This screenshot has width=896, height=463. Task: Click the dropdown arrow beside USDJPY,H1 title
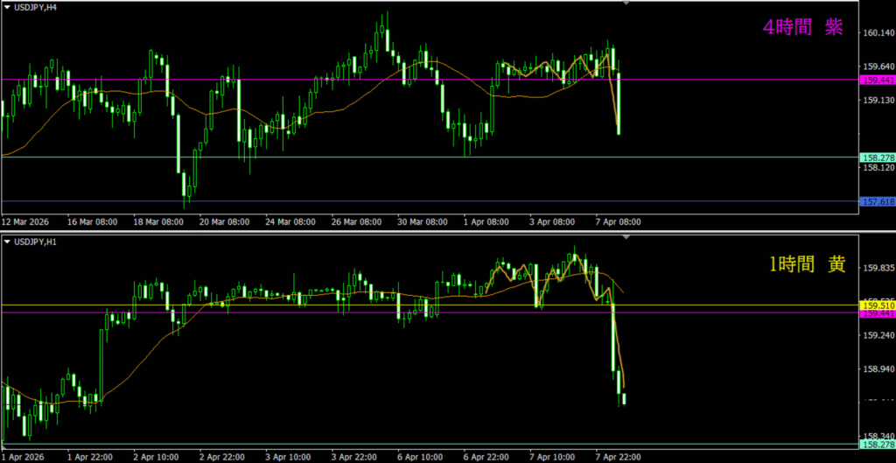[x=7, y=241]
